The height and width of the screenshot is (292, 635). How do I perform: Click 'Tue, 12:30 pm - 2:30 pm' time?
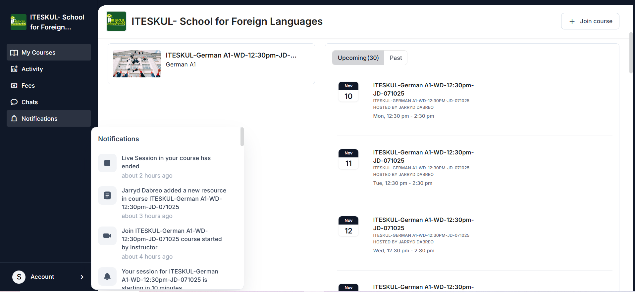402,183
